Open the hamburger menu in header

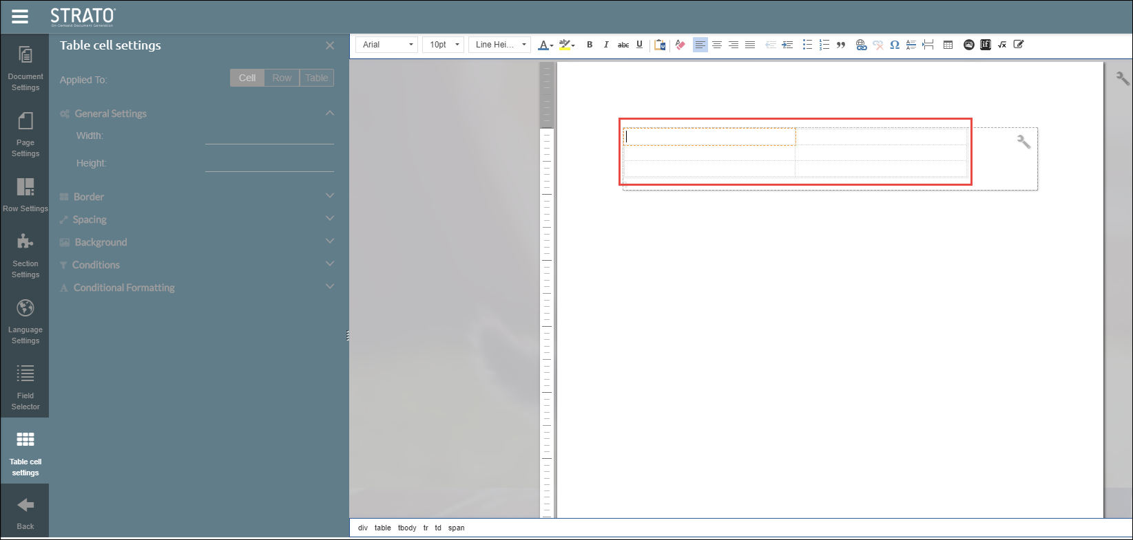pyautogui.click(x=20, y=17)
